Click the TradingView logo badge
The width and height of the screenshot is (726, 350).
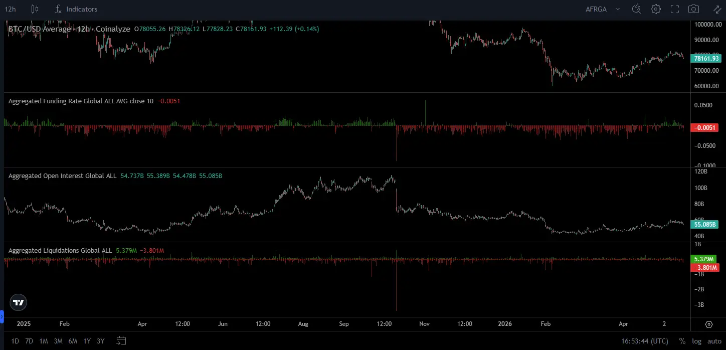pyautogui.click(x=19, y=302)
